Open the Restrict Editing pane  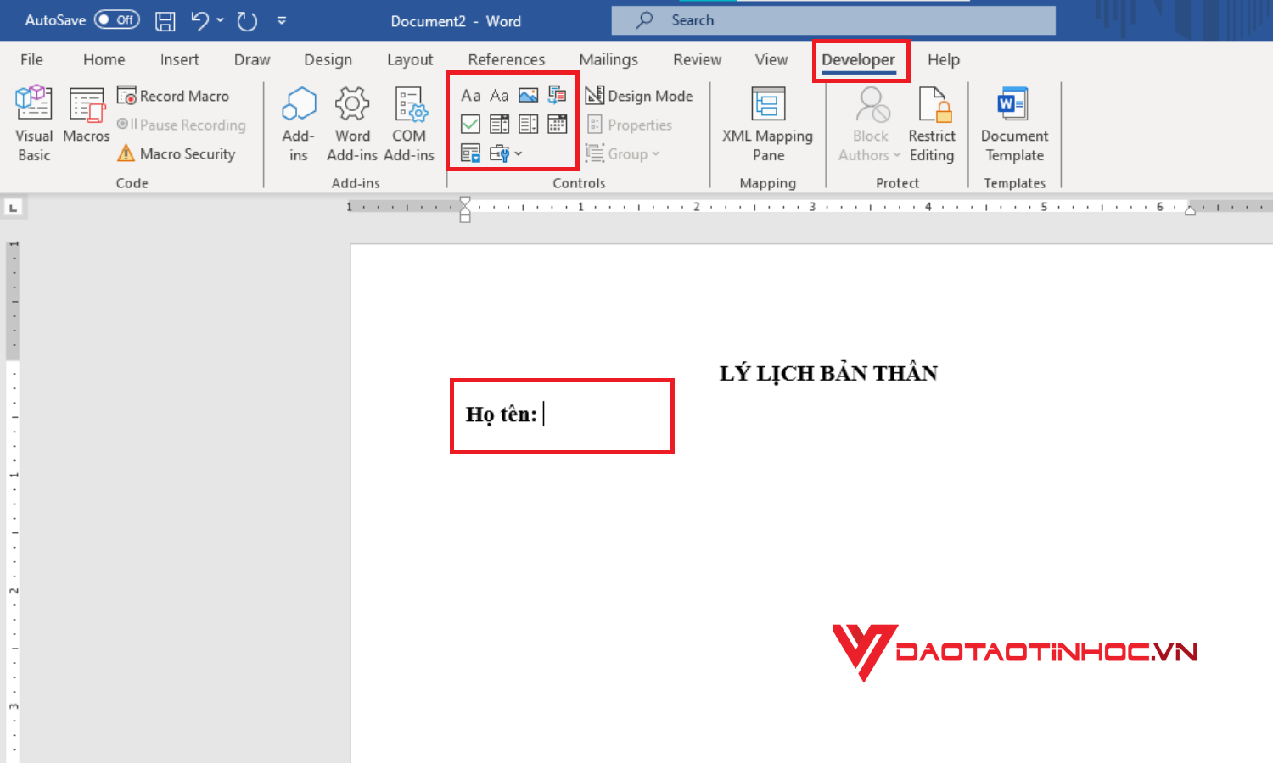[932, 123]
